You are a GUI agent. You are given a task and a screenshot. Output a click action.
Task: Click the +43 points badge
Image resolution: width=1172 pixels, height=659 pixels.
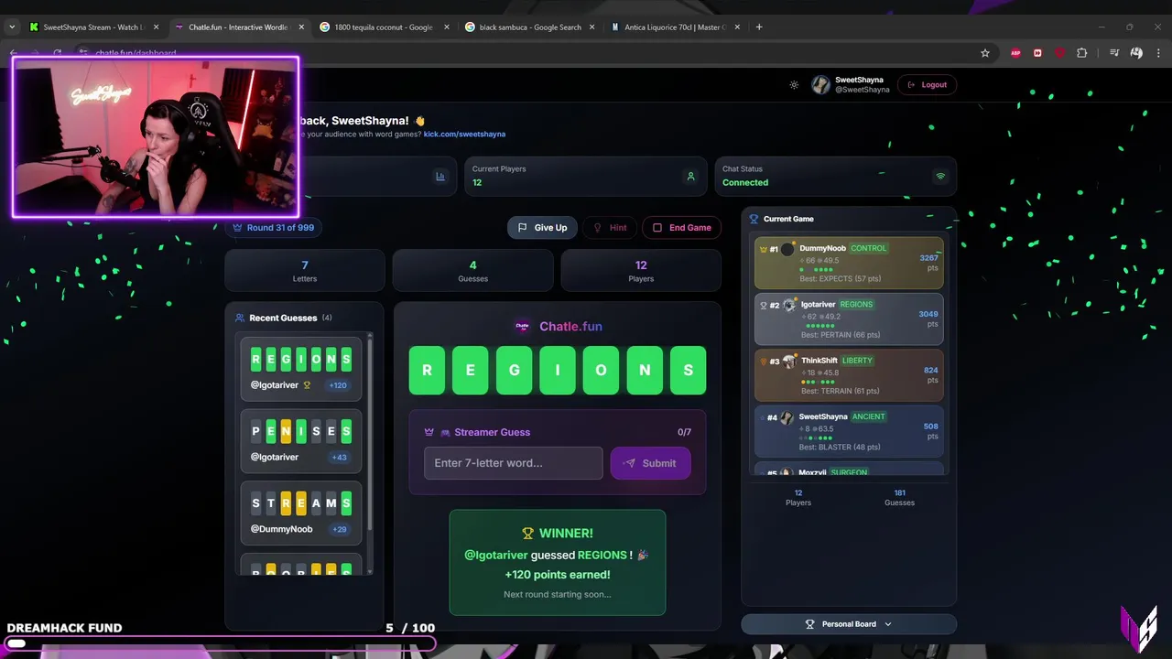point(339,458)
